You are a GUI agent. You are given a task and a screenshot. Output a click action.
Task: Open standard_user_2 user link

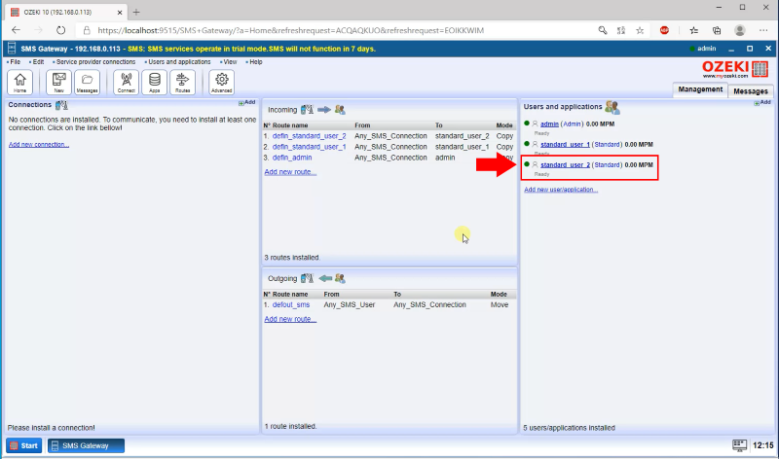[565, 164]
